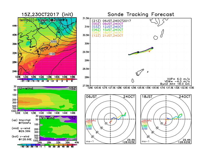The height and width of the screenshot is (158, 204).
Task: Click '31.5N' latitude label on tracking map
Action: (86, 18)
